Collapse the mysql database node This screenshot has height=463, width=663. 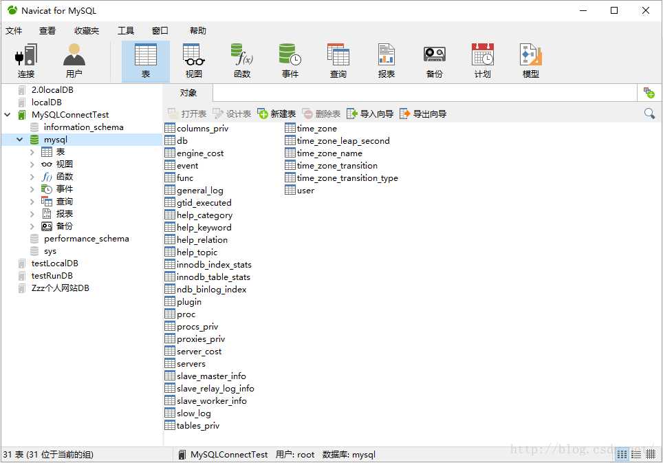19,139
